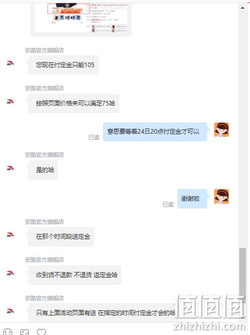Click the heart icon in chat toolbar

41,331
